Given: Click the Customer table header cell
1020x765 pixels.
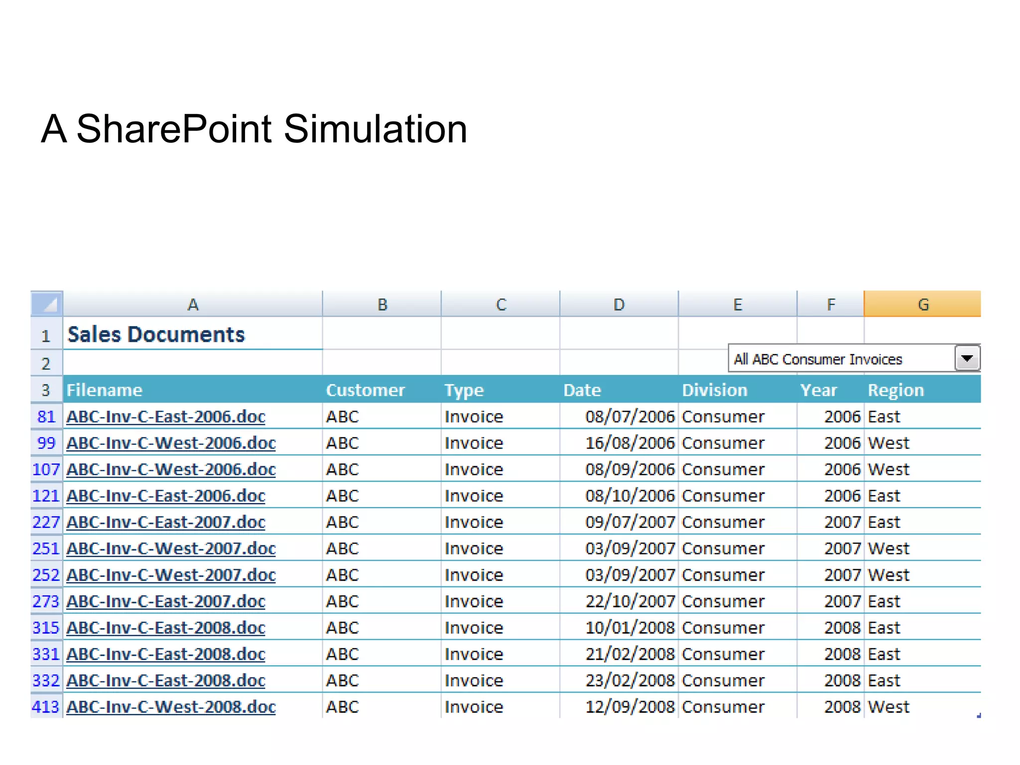Looking at the screenshot, I should tap(382, 389).
